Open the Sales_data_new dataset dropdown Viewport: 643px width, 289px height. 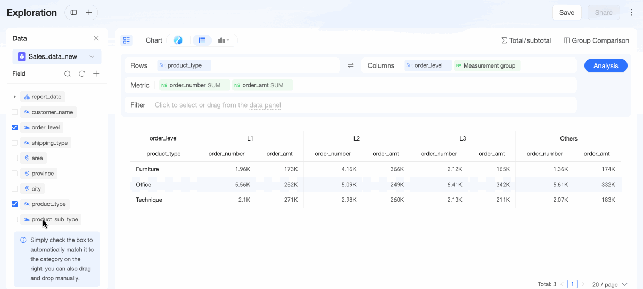pos(57,56)
